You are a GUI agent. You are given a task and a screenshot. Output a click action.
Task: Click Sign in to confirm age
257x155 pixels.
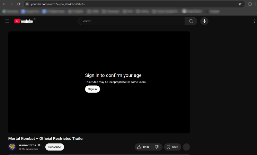click(x=93, y=89)
